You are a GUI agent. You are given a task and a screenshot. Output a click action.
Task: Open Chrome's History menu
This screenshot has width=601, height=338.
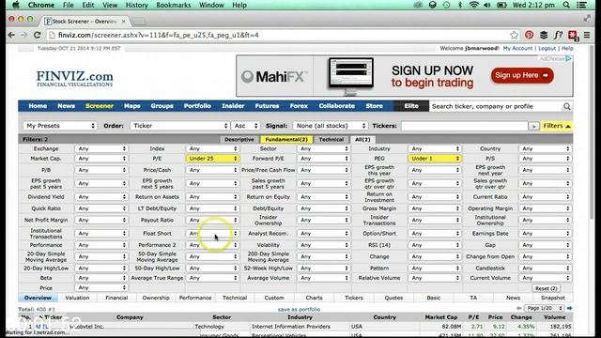[136, 5]
